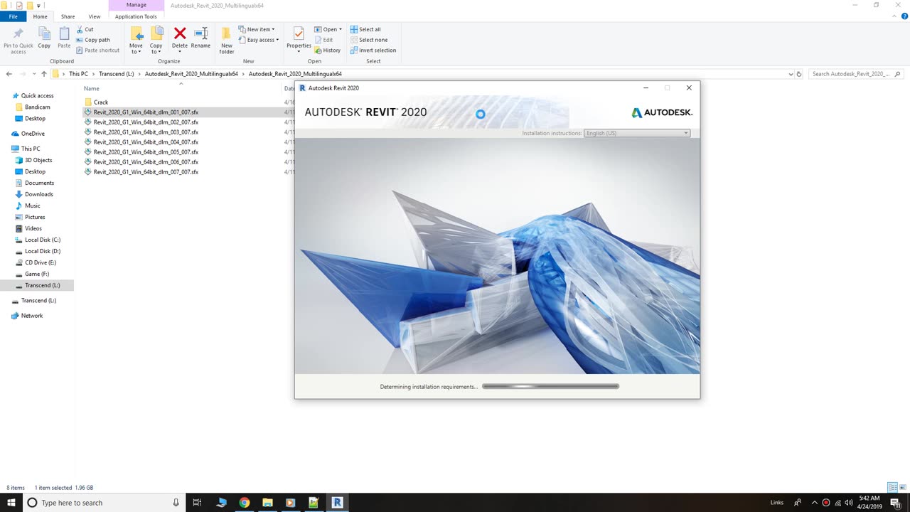
Task: Open Bandicam in navigation pane
Action: tap(37, 107)
